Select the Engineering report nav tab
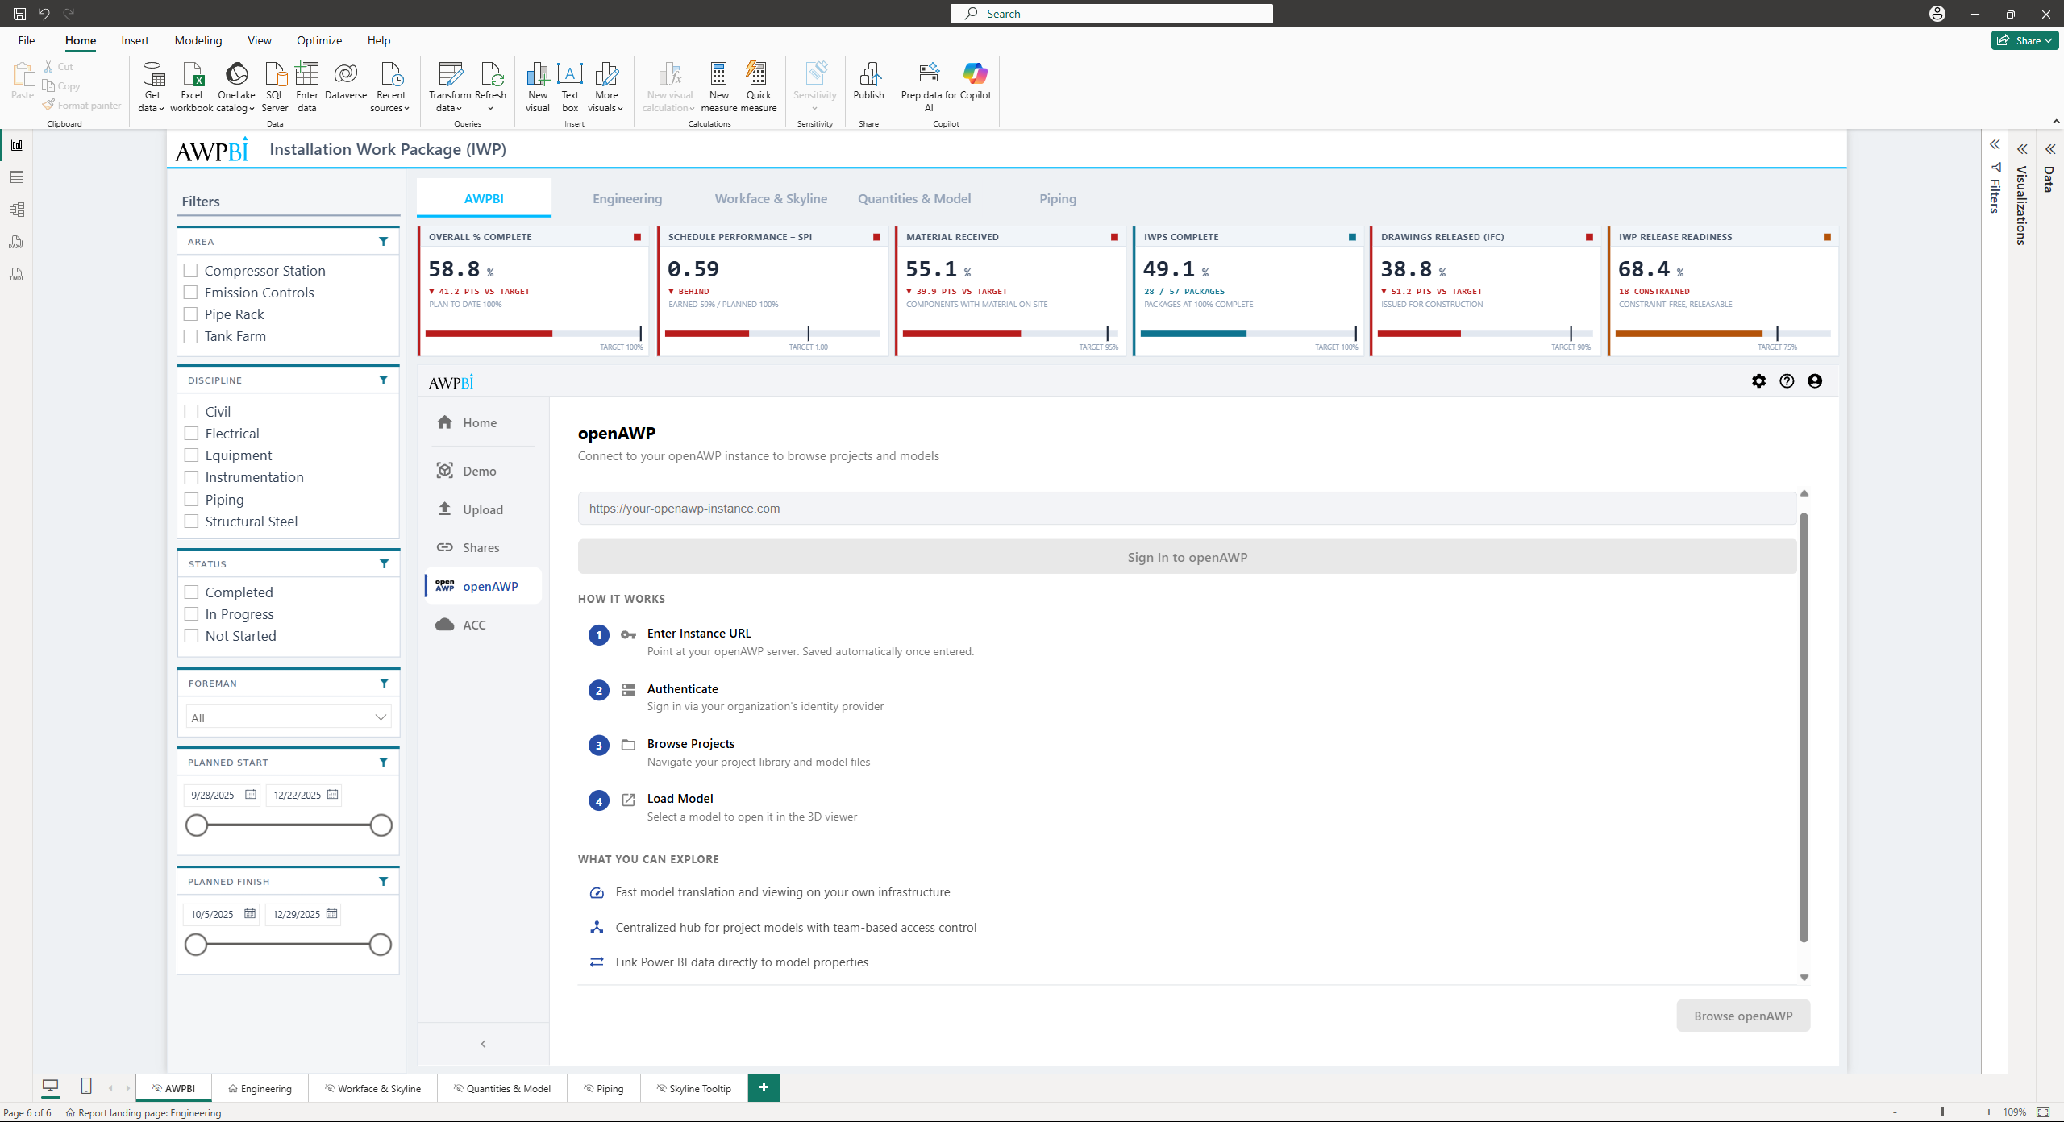The height and width of the screenshot is (1122, 2064). point(627,198)
